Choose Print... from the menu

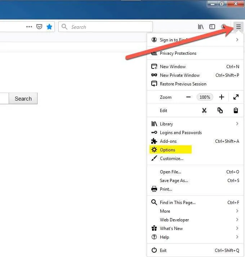pyautogui.click(x=195, y=189)
